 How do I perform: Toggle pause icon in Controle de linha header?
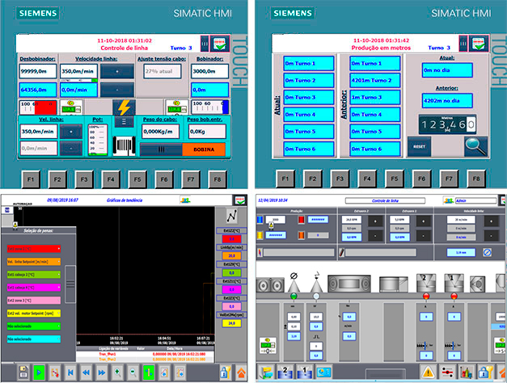coord(205,44)
